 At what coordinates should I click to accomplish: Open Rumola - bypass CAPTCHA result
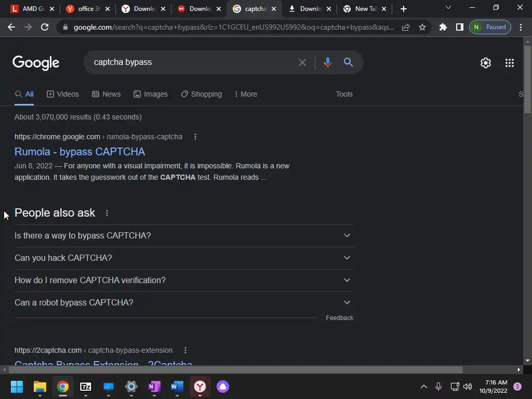pos(79,152)
